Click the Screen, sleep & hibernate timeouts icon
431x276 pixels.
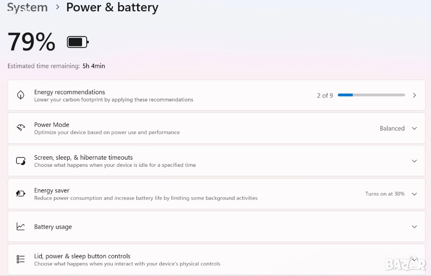pos(21,161)
